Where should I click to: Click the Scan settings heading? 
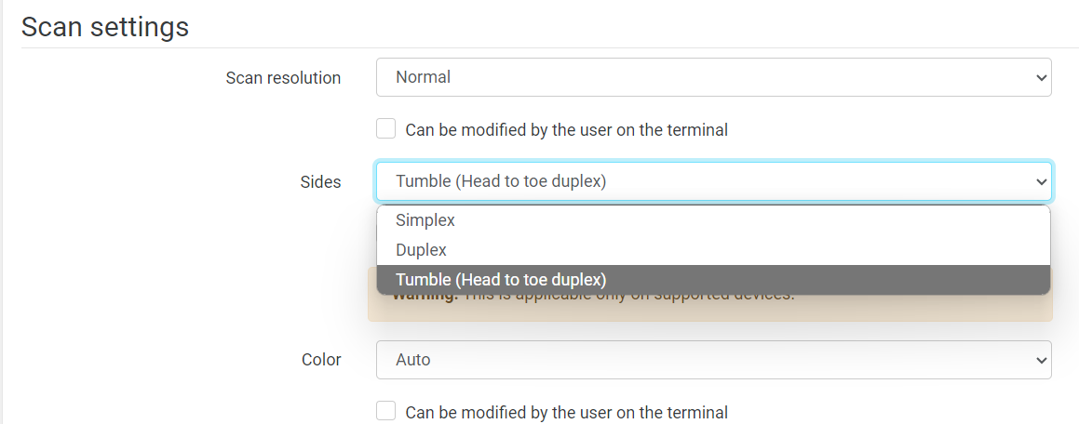pyautogui.click(x=105, y=27)
